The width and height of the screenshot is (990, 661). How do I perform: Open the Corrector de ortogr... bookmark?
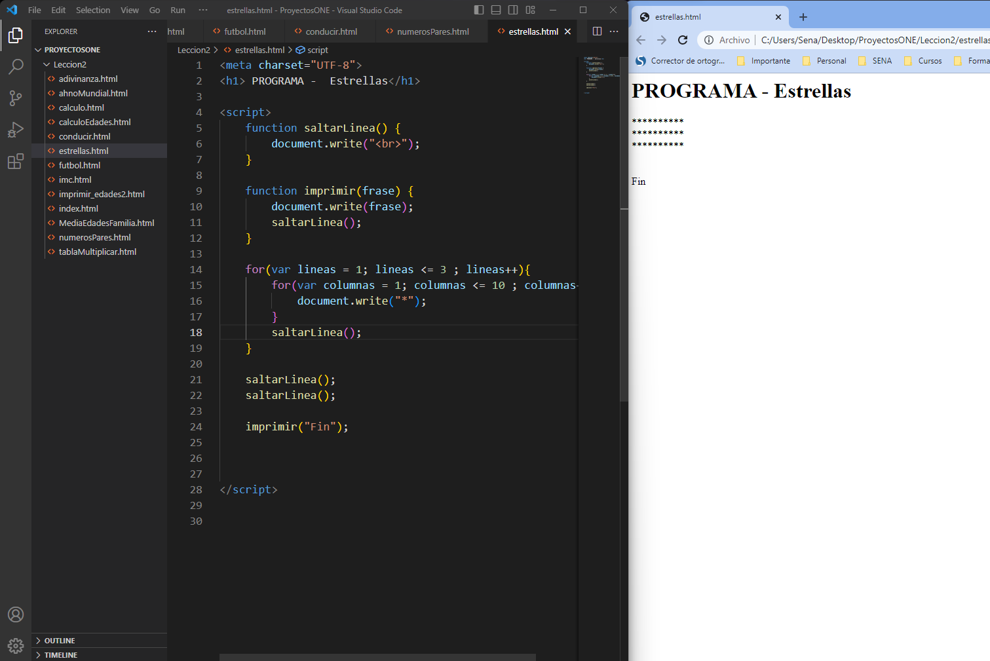(681, 61)
